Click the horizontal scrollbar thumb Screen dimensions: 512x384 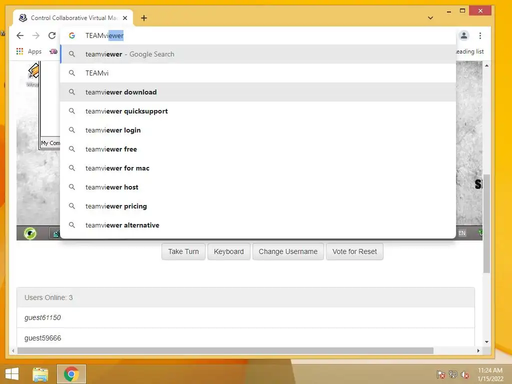tap(225, 350)
